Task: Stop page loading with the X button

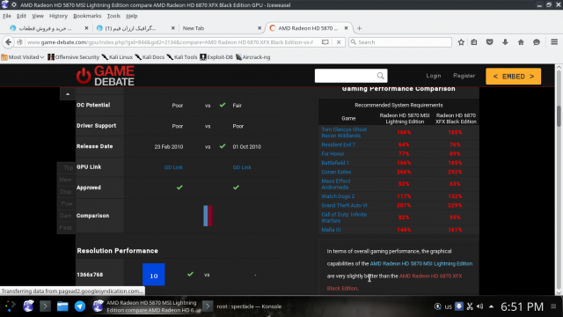Action: point(339,42)
